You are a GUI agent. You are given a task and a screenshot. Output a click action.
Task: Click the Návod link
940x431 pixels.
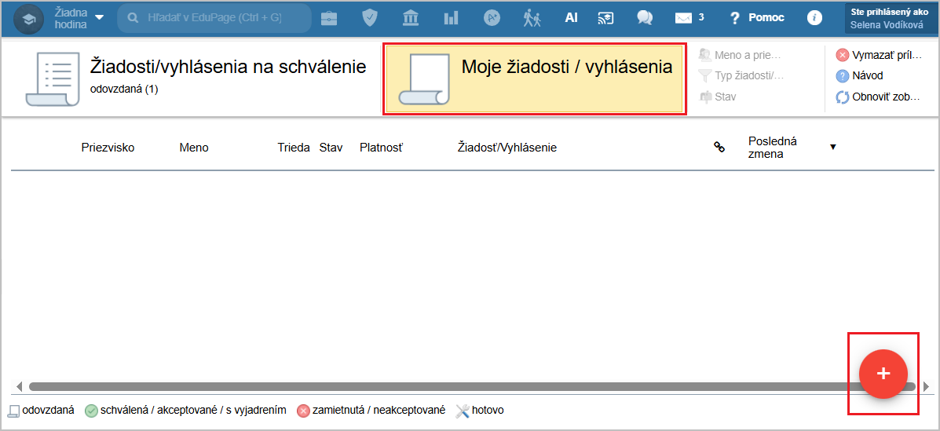click(x=867, y=76)
